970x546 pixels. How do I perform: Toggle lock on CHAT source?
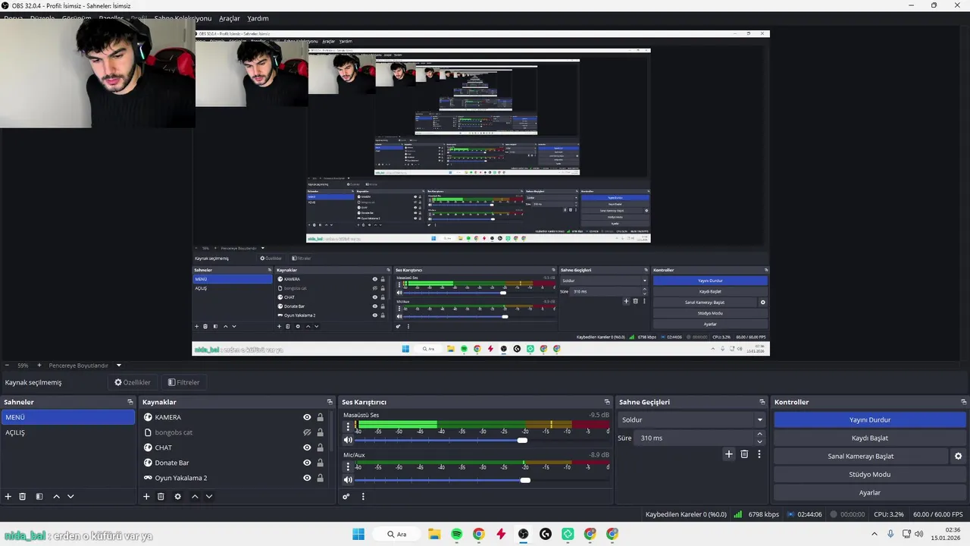pyautogui.click(x=320, y=447)
